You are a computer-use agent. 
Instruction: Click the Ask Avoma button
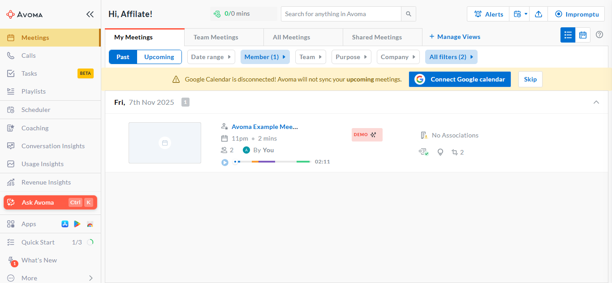click(50, 202)
